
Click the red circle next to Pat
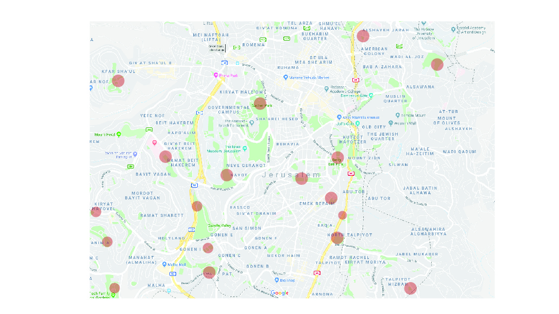[x=209, y=272]
